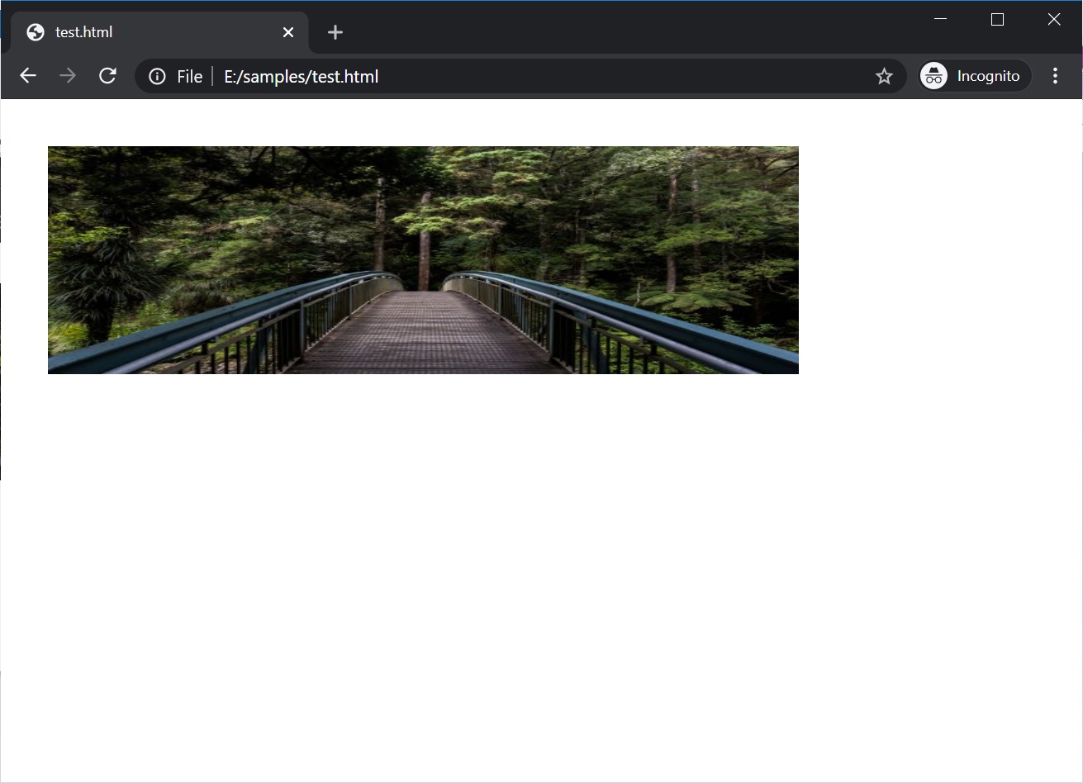Click the forward navigation arrow
Screen dimensions: 1083x783
pos(67,75)
